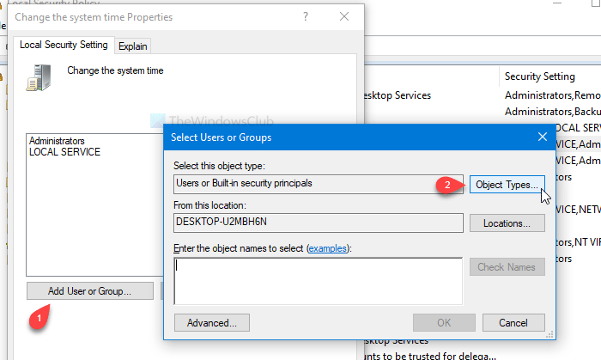Cancel the Select Users or Groups dialog
The height and width of the screenshot is (360, 601).
(513, 323)
